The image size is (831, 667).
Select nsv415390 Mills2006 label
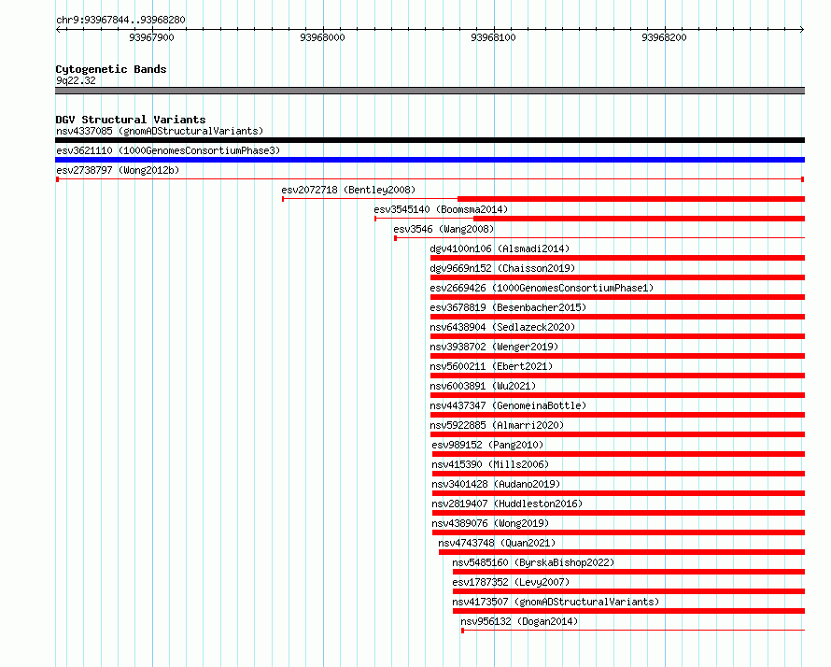point(490,464)
